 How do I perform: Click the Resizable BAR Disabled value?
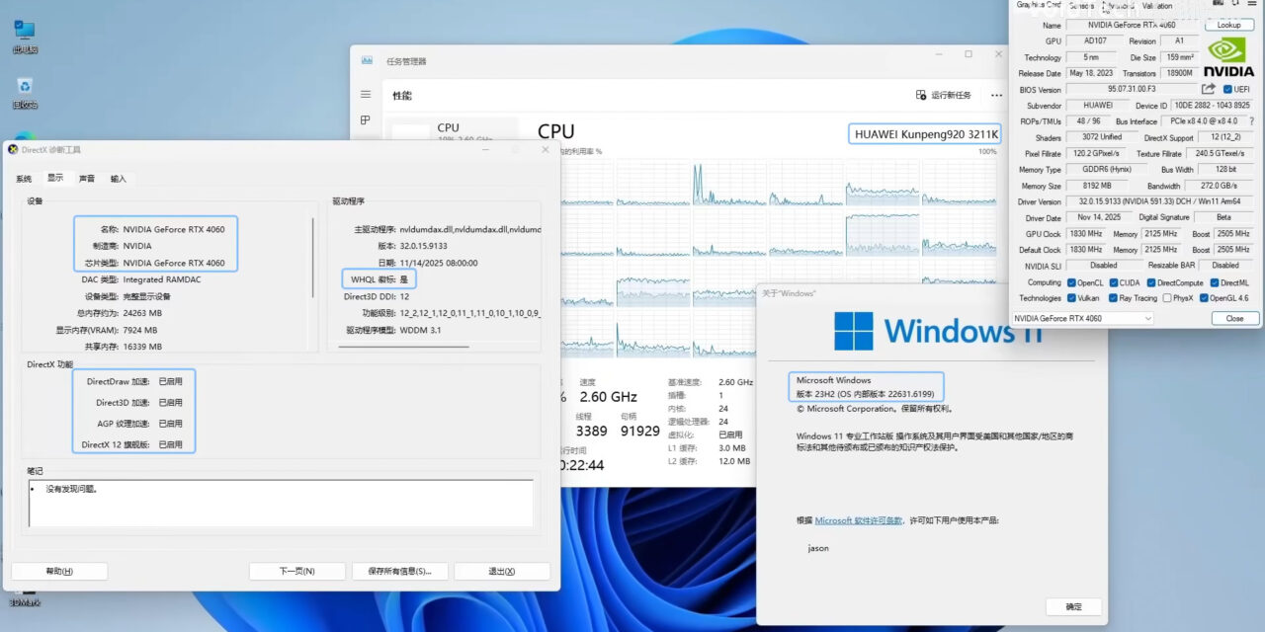click(1224, 266)
